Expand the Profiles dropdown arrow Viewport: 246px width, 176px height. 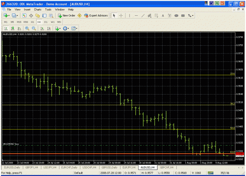[17, 15]
